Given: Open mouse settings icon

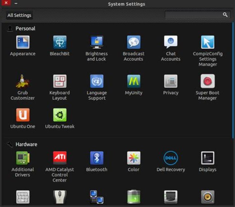Looking at the screenshot, I should tap(60, 197).
